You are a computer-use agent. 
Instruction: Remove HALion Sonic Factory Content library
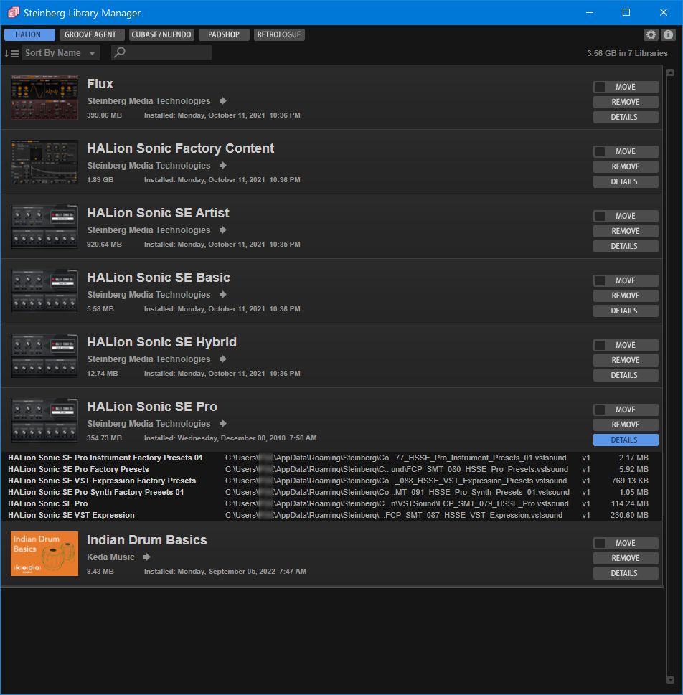(626, 166)
